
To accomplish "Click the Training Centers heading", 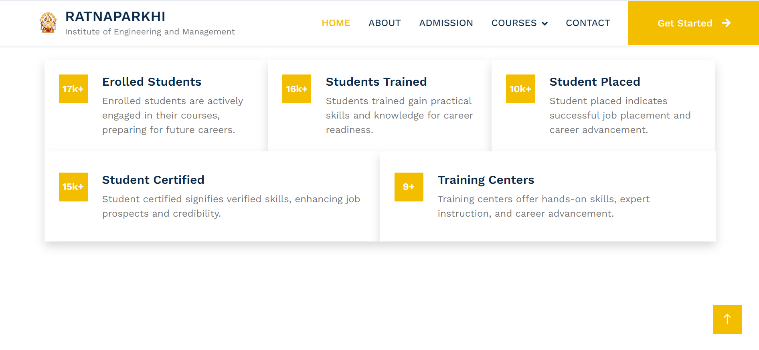I will [x=486, y=180].
